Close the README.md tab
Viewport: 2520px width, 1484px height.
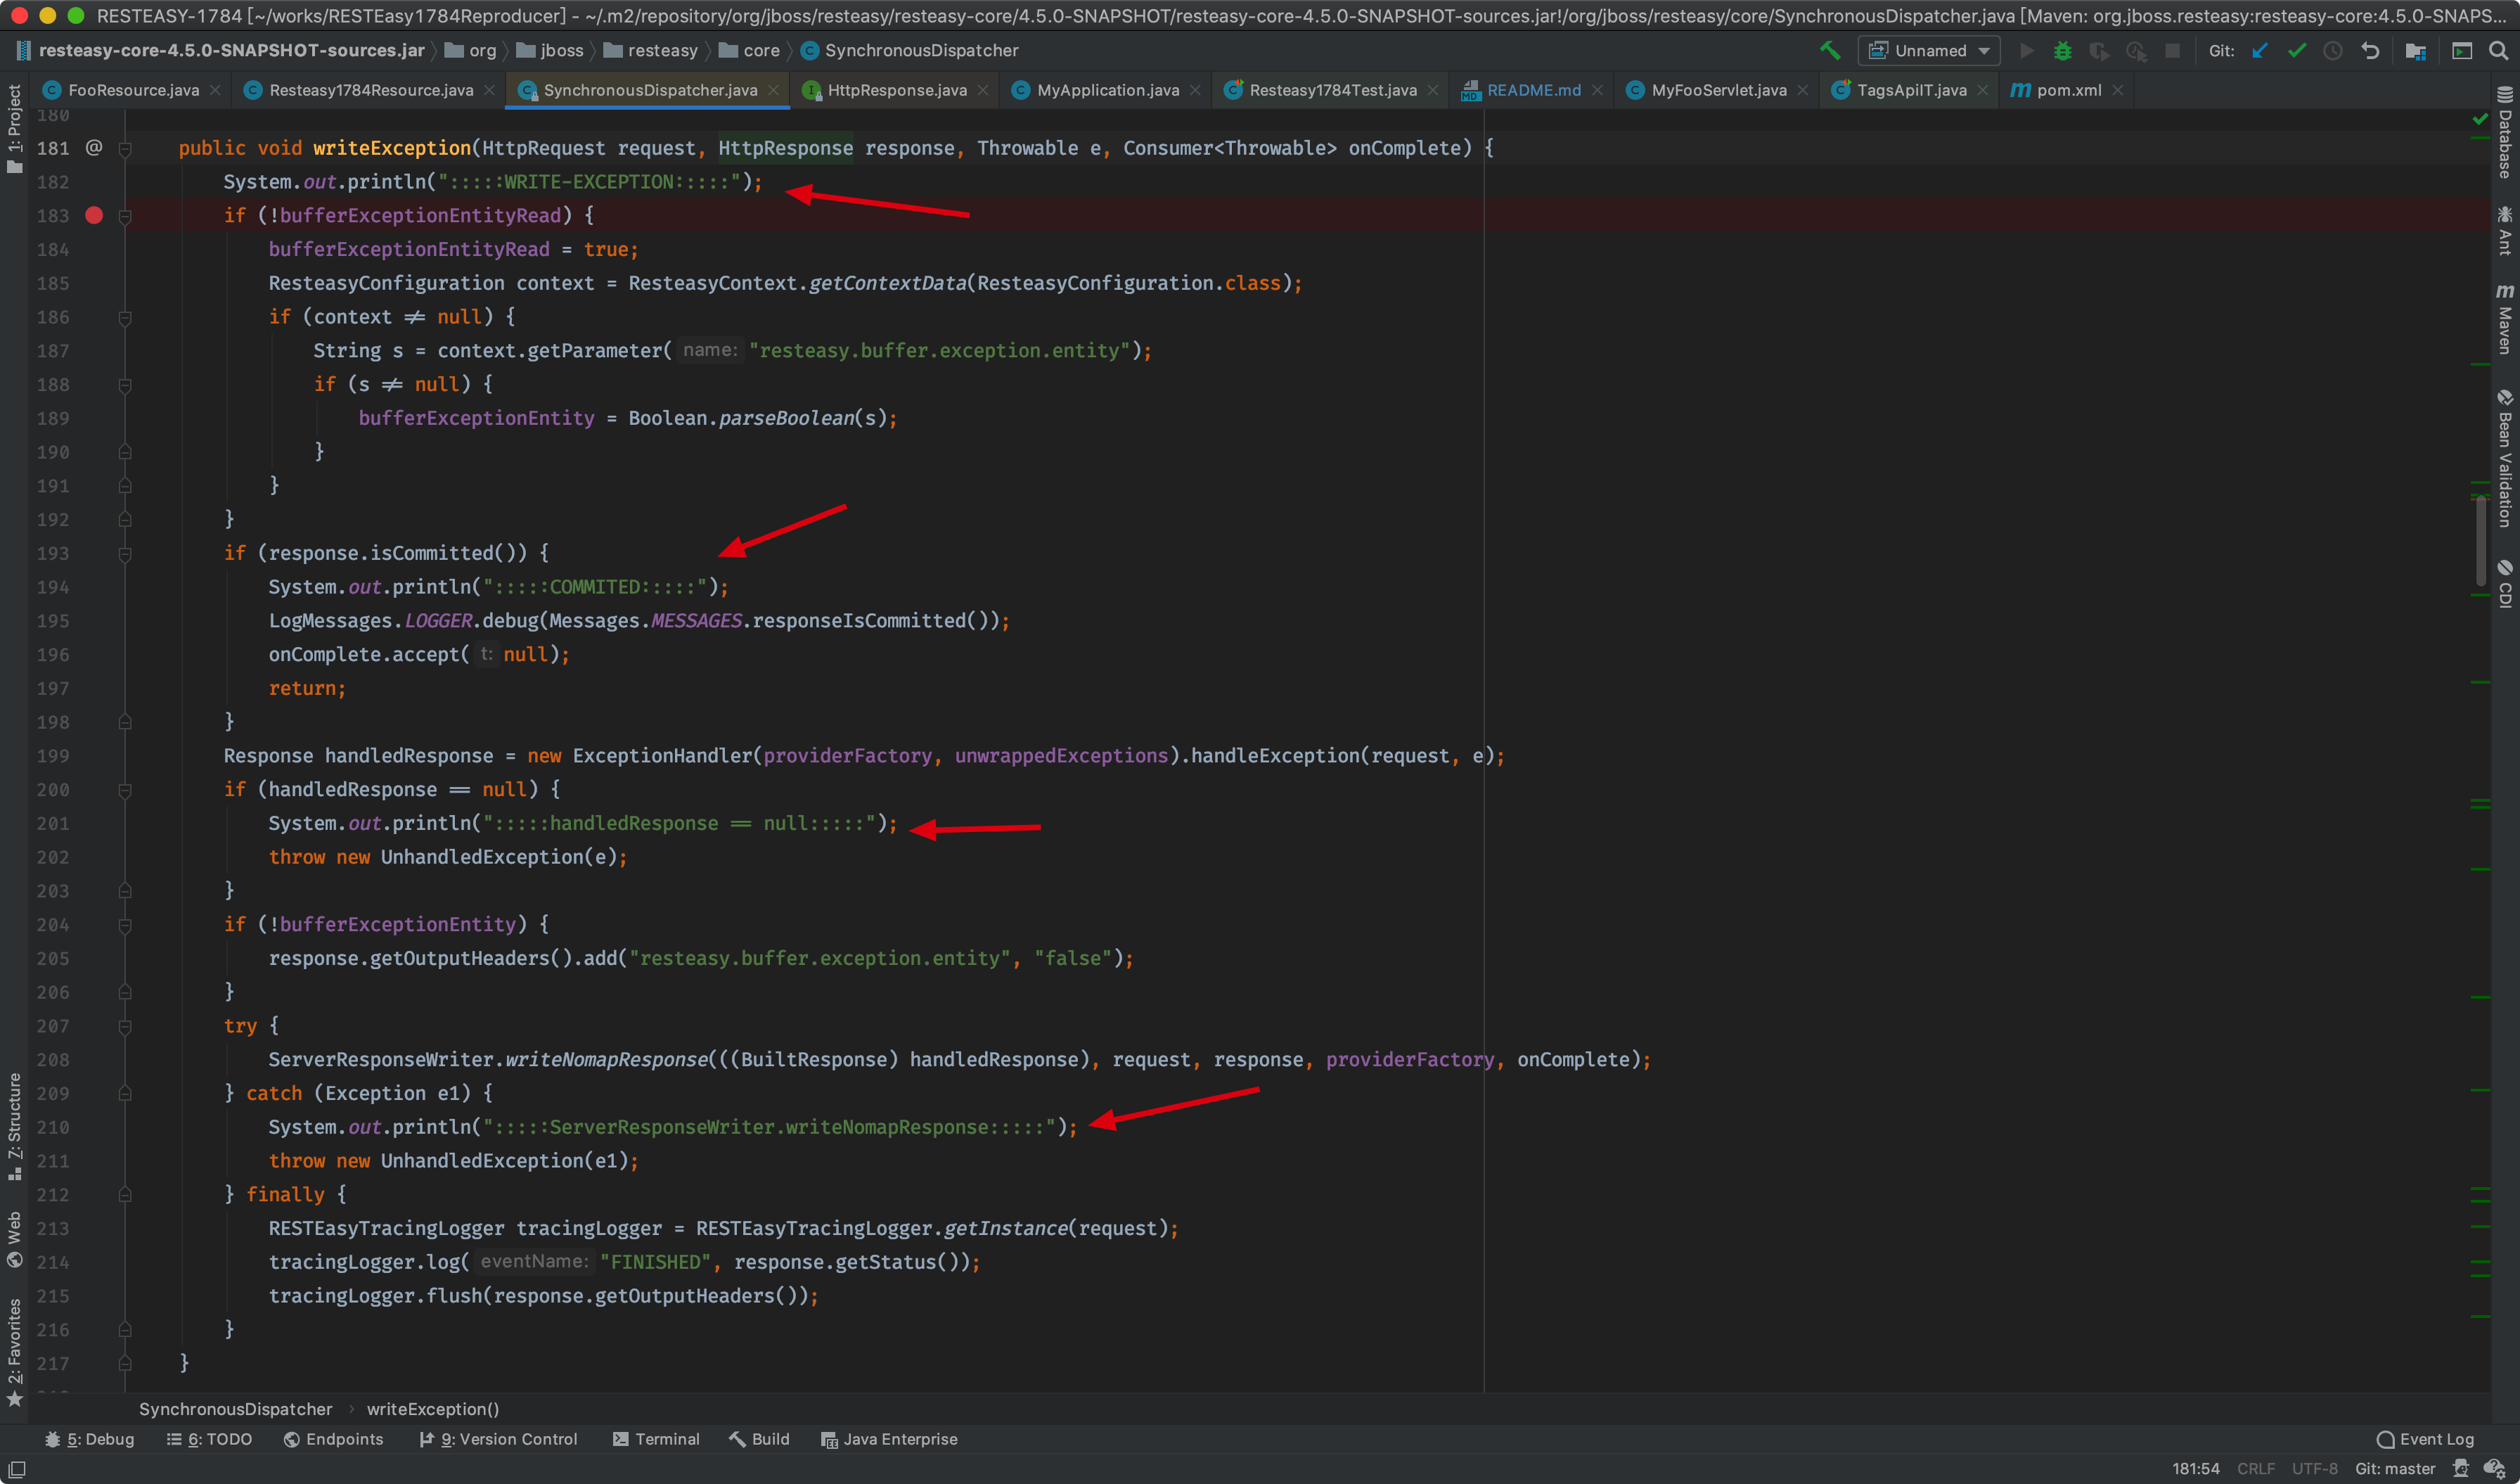(x=1598, y=90)
